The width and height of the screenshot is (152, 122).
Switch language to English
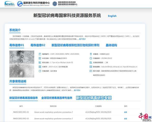(112, 16)
